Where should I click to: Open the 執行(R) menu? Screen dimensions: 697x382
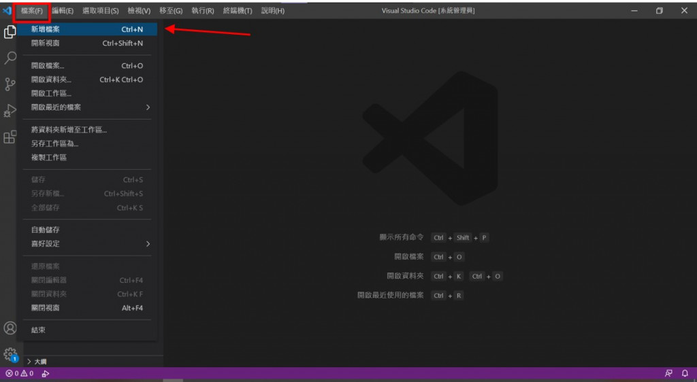(x=203, y=11)
